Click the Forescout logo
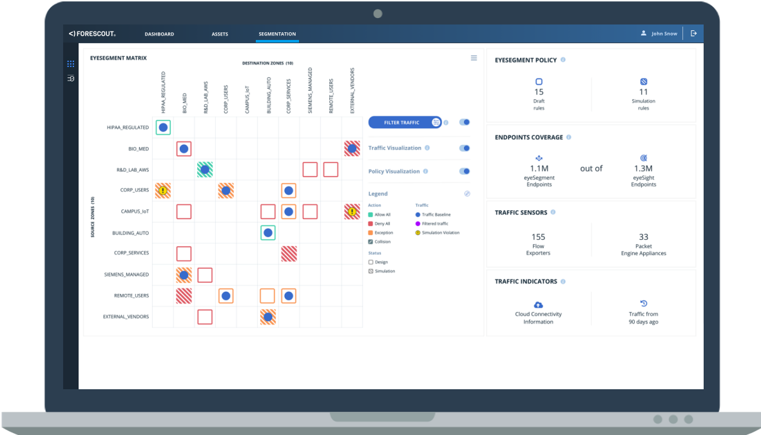Image resolution: width=761 pixels, height=435 pixels. tap(92, 34)
